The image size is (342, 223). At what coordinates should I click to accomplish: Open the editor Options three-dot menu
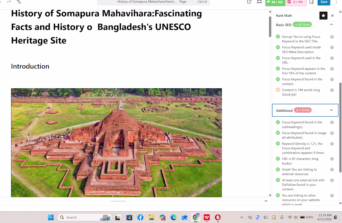(336, 2)
